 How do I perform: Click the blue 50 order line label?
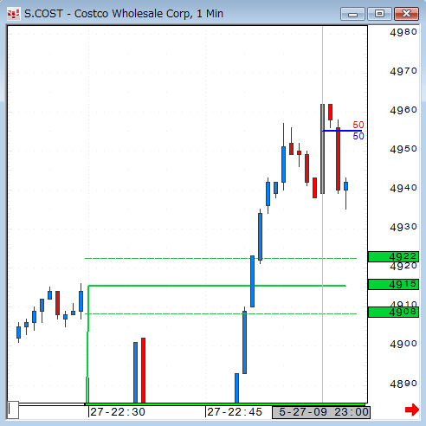tap(358, 136)
